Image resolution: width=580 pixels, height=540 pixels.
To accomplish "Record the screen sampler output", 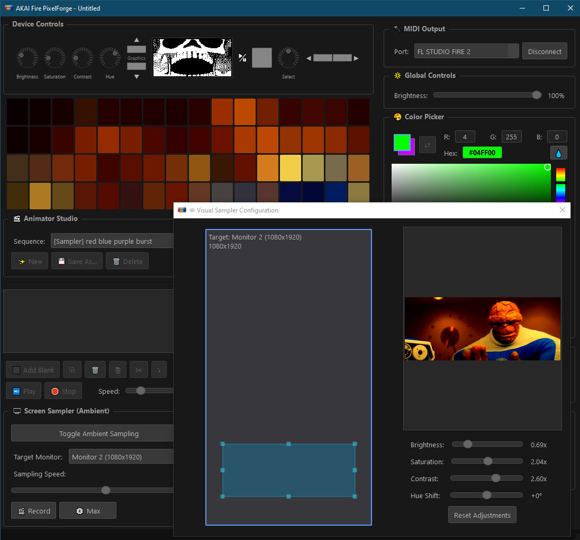I will (x=34, y=511).
